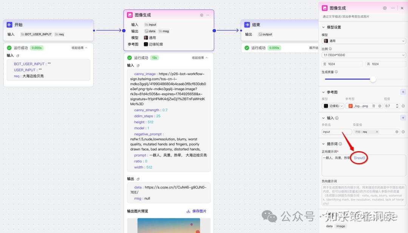Image resolution: width=408 pixels, height=233 pixels.
Task: Select the data tab at bottom right
Action: coord(329,226)
